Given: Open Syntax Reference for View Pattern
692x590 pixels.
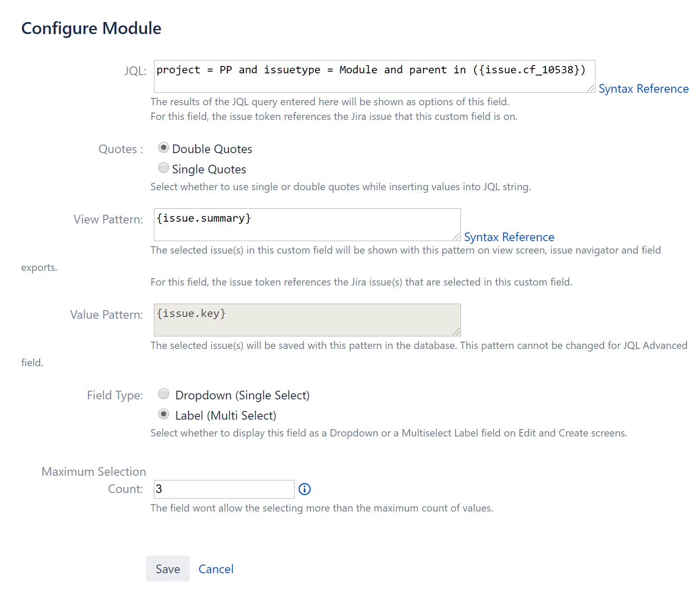Looking at the screenshot, I should pyautogui.click(x=509, y=237).
